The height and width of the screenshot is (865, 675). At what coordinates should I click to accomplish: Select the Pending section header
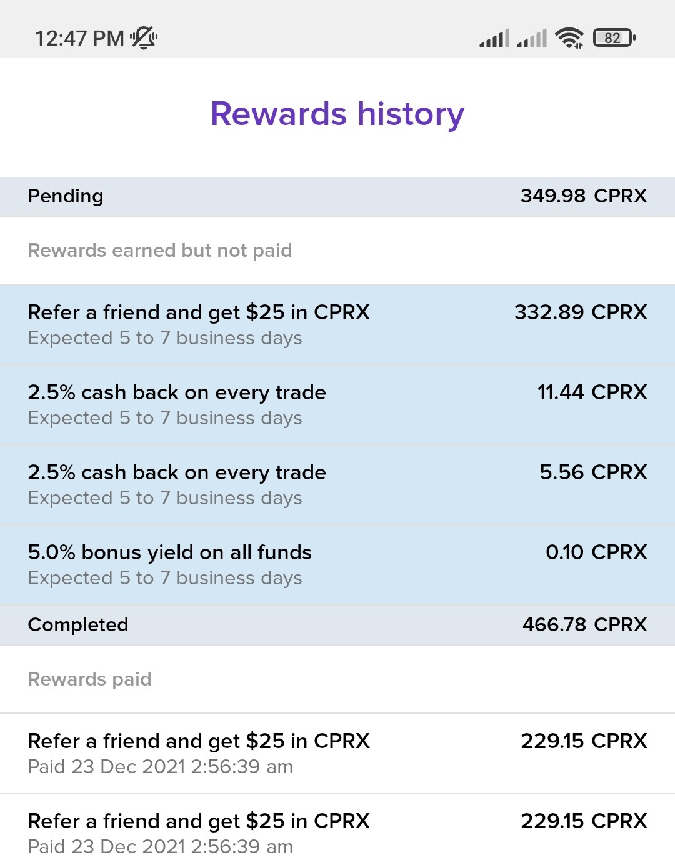point(337,197)
